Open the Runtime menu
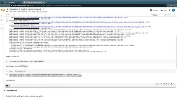Image resolution: width=177 pixels, height=99 pixels. (24, 12)
